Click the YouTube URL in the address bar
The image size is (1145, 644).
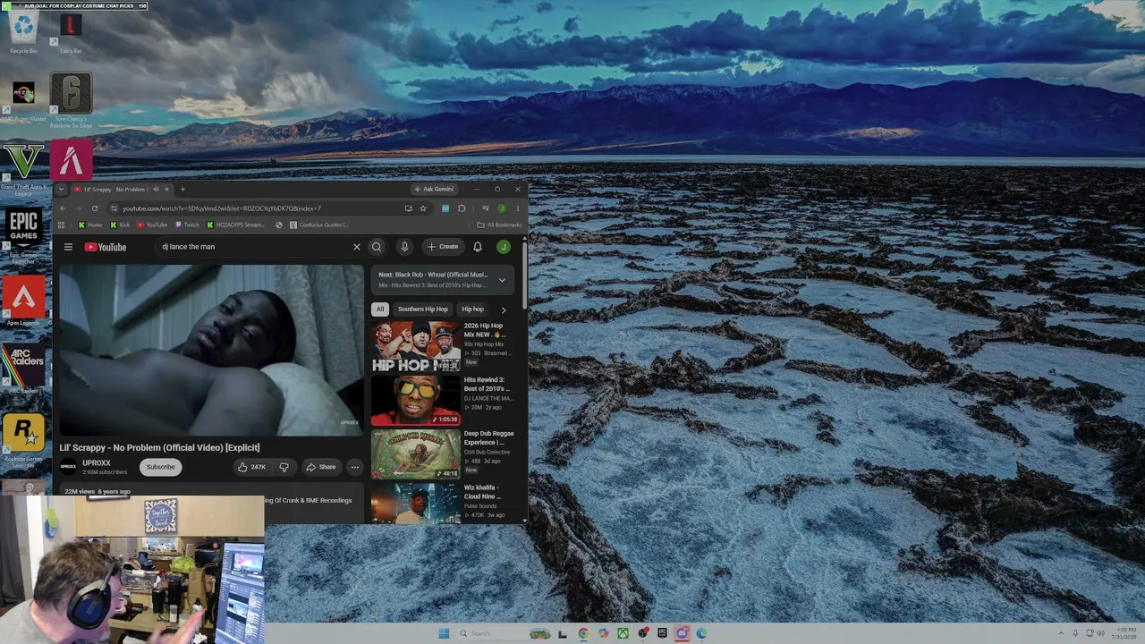click(222, 208)
